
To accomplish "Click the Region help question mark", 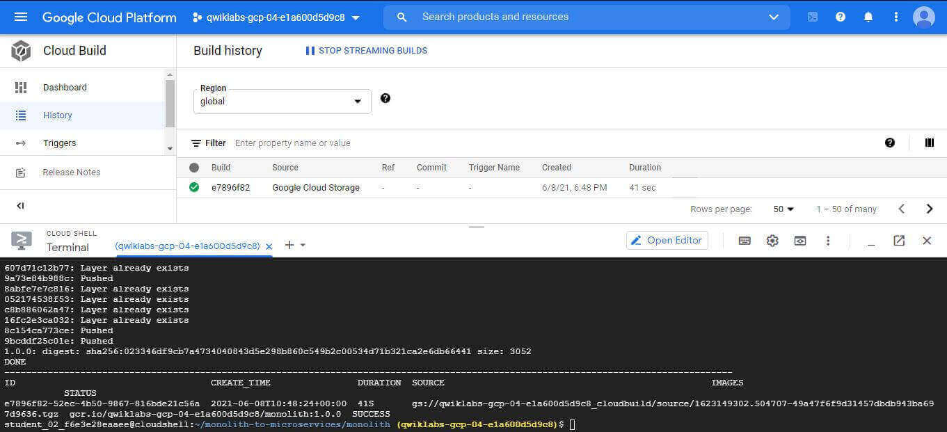I will pyautogui.click(x=385, y=98).
